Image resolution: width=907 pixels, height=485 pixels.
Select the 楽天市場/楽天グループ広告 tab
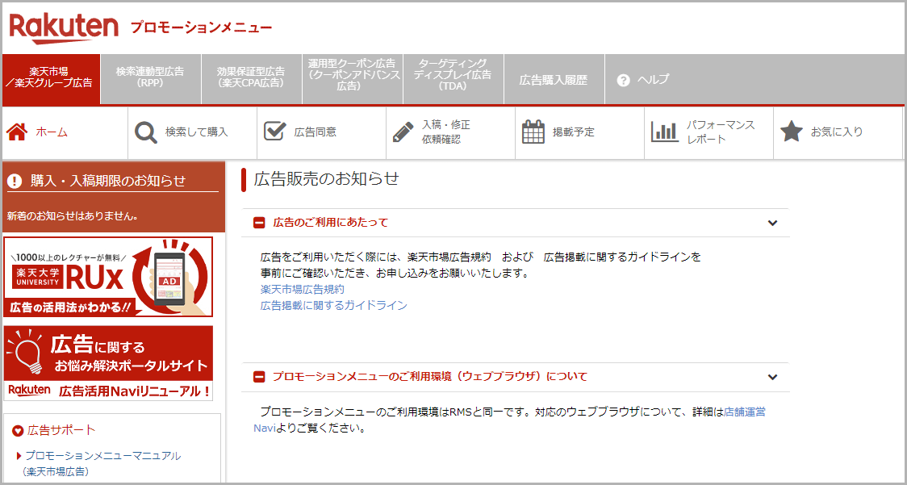tap(51, 79)
